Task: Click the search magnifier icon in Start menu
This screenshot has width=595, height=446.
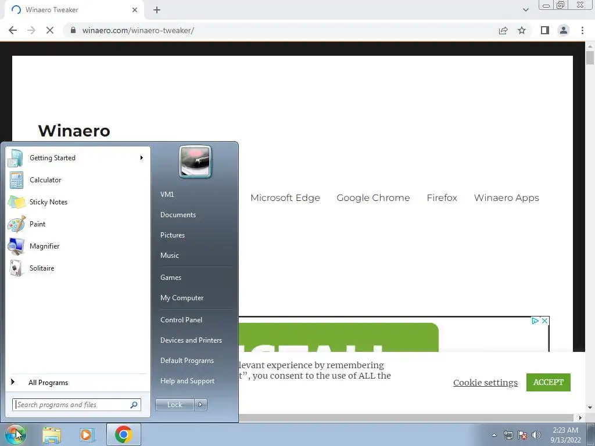Action: click(134, 405)
